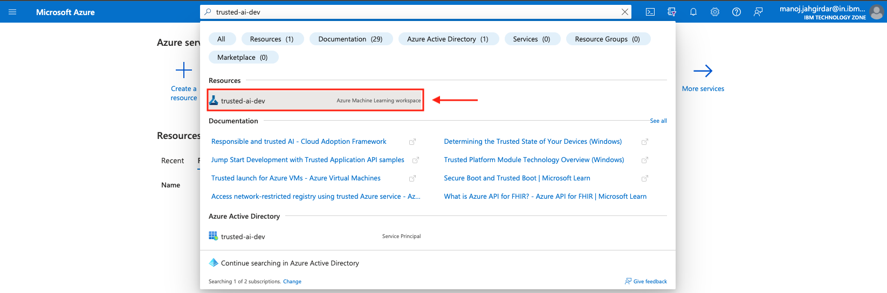Click See all documentation results
This screenshot has width=887, height=293.
click(x=658, y=121)
